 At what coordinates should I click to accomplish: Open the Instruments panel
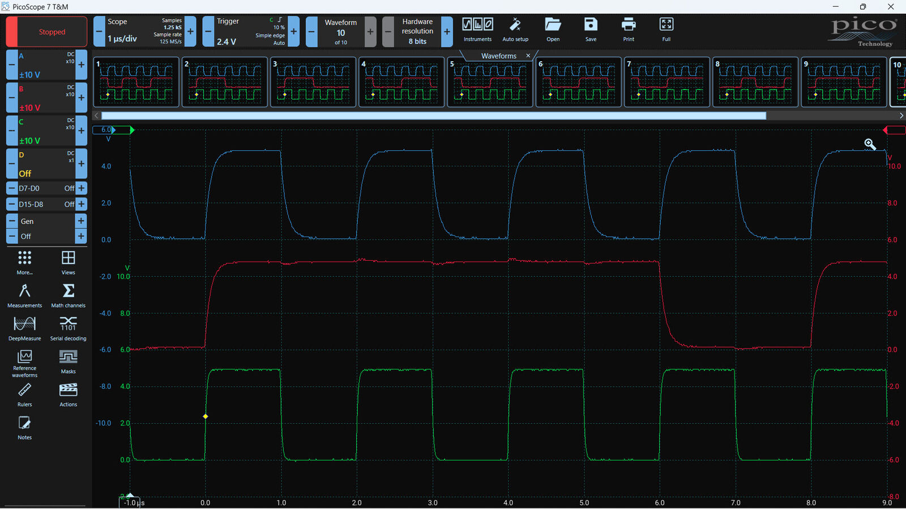pos(477,31)
